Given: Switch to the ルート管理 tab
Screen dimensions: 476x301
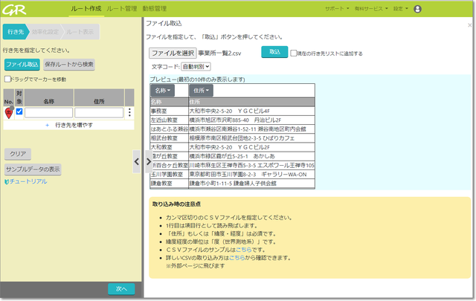Looking at the screenshot, I should click(121, 8).
